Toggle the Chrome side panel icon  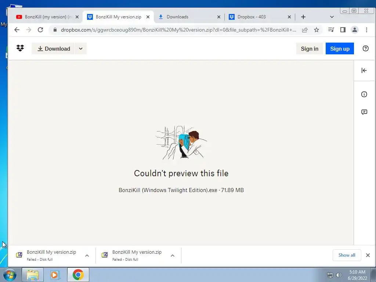click(343, 30)
